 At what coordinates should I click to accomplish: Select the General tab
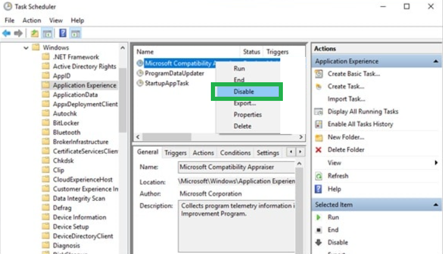(x=148, y=152)
